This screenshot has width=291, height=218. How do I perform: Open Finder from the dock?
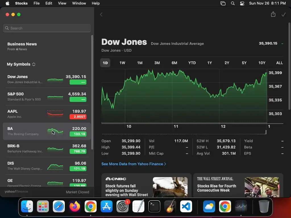(x=27, y=206)
